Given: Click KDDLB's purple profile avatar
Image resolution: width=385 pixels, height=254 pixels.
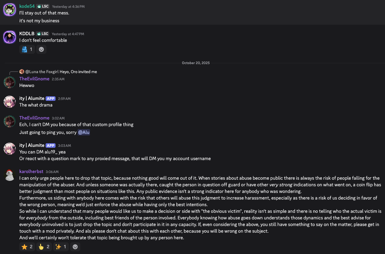Looking at the screenshot, I should pyautogui.click(x=9, y=37).
